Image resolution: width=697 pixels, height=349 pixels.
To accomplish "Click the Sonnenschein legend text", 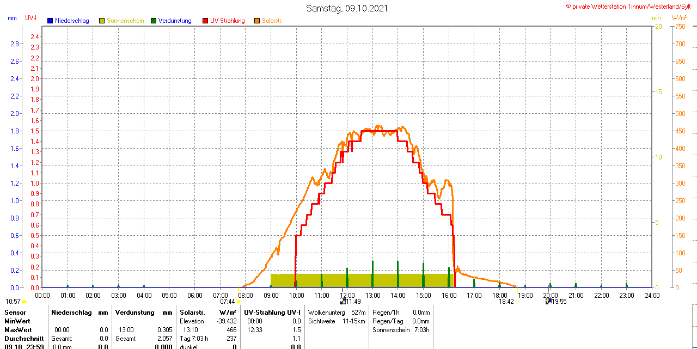I will [125, 21].
